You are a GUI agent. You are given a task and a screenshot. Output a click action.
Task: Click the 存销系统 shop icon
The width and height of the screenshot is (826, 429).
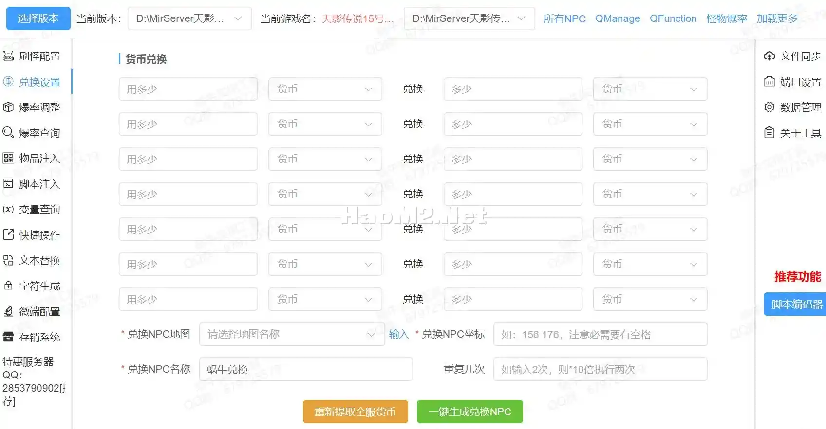8,337
